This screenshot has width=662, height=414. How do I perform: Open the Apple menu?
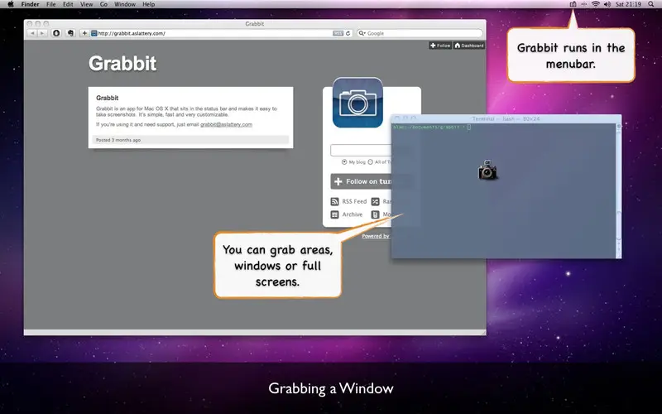[x=11, y=4]
